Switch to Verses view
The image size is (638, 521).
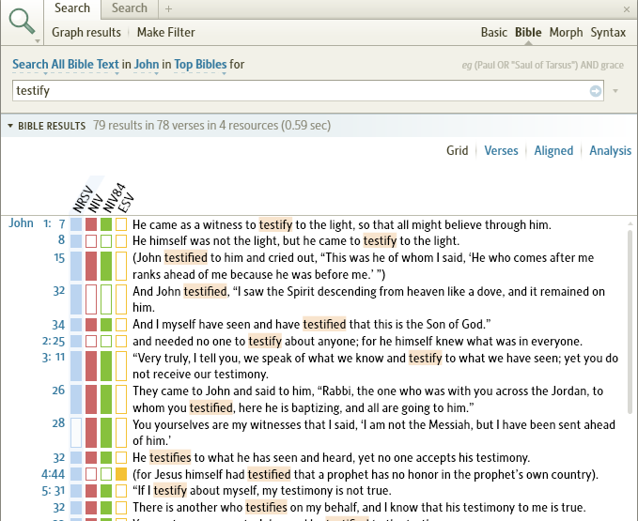(502, 151)
